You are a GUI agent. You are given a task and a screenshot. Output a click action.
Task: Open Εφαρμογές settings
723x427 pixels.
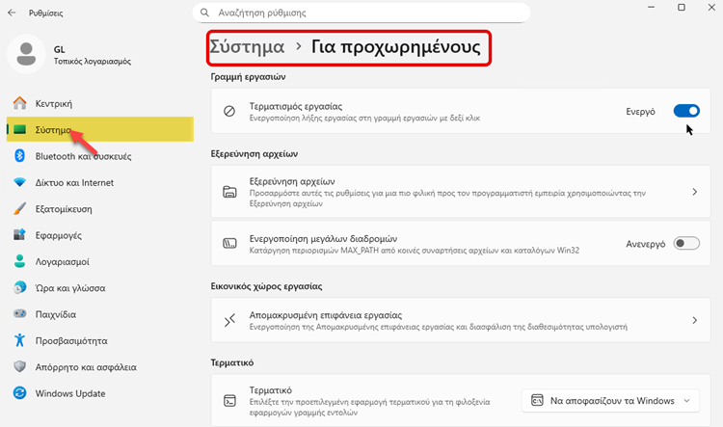click(x=100, y=235)
